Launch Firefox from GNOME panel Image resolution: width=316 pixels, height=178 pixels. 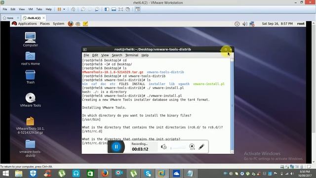pos(71,24)
